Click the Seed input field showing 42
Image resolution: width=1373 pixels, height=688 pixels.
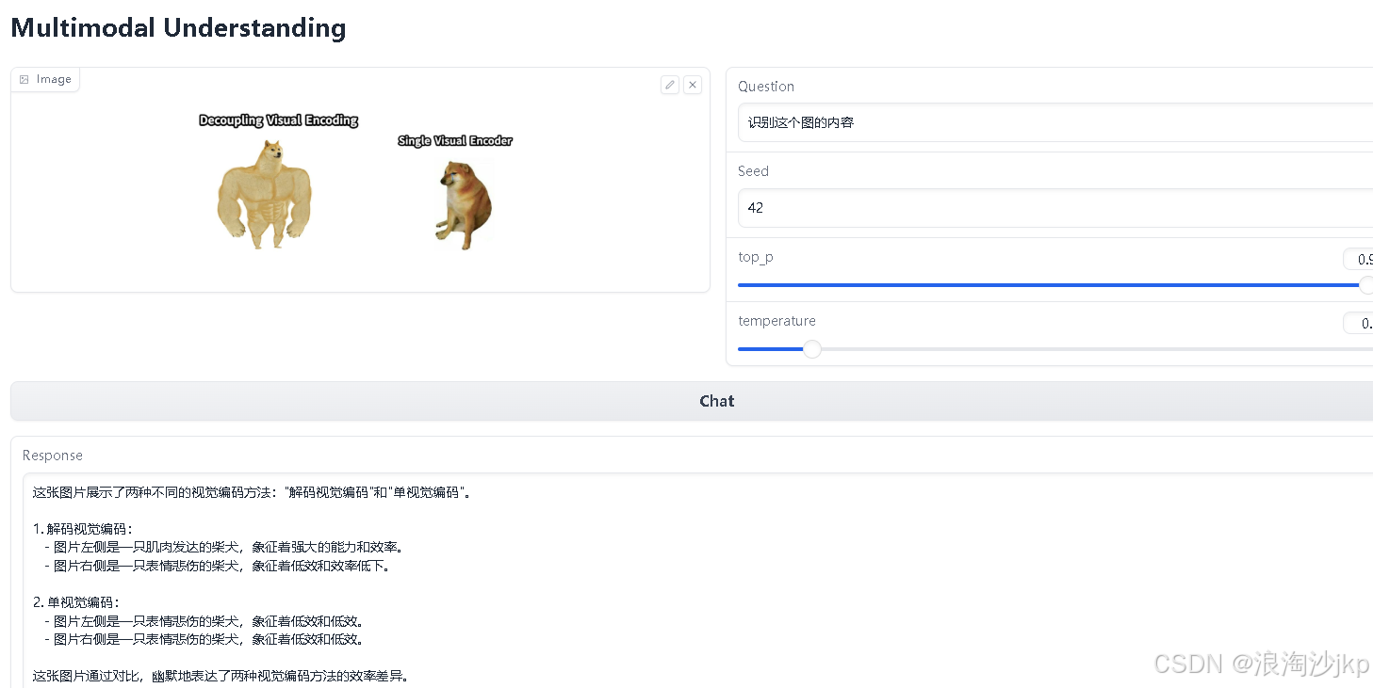(1055, 208)
